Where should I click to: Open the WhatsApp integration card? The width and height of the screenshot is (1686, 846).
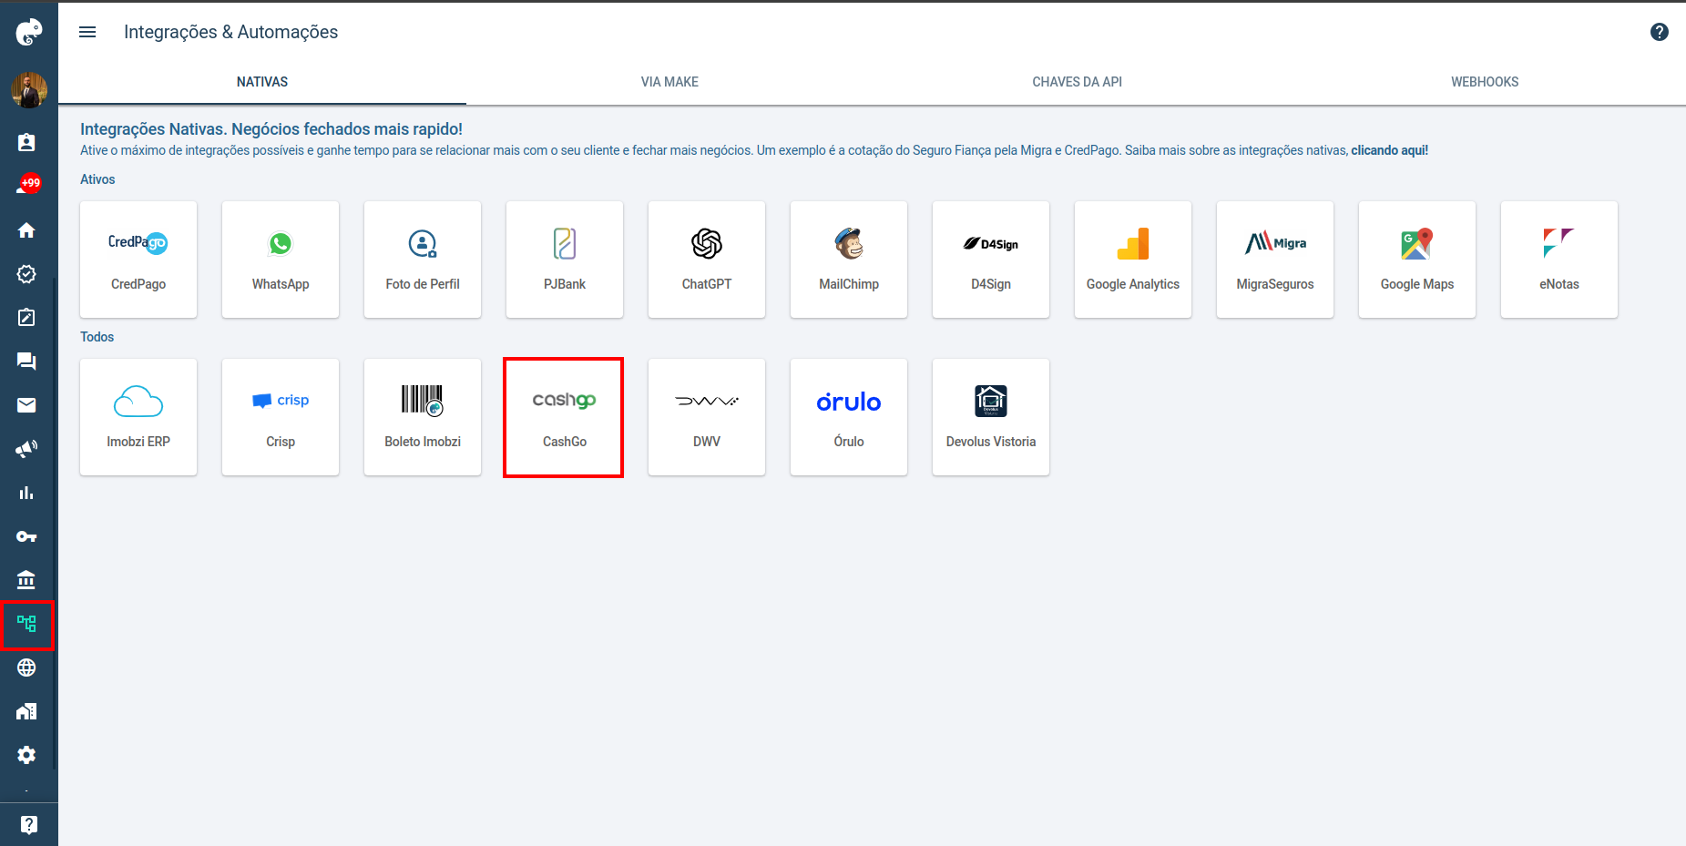[x=281, y=260]
